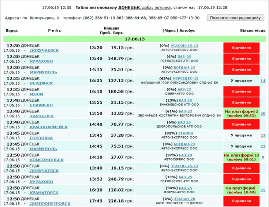Open the ДОНЕЦЬК station link in header
This screenshot has width=269, height=207.
pyautogui.click(x=129, y=7)
